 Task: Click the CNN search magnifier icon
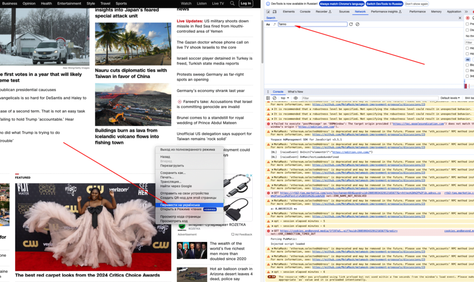pos(232,3)
